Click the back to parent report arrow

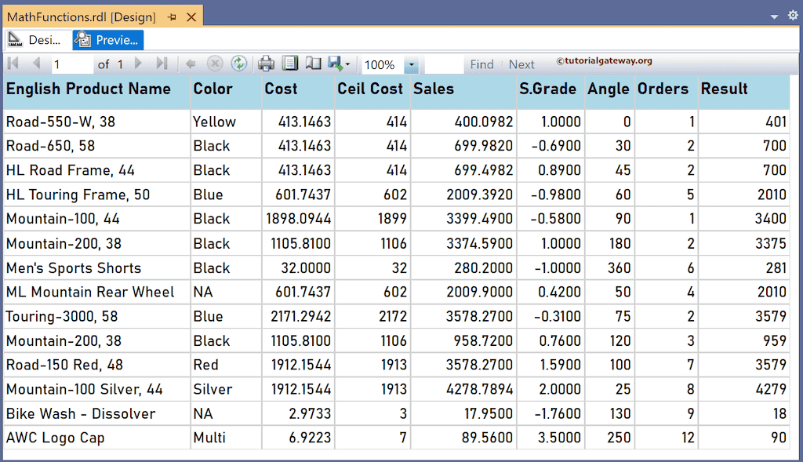coord(190,64)
